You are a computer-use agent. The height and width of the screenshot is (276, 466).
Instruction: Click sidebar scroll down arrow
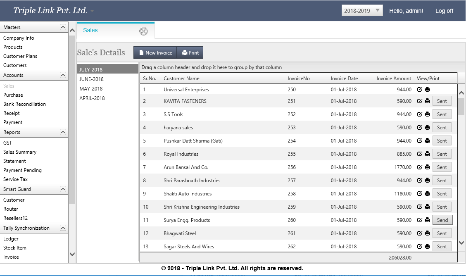click(72, 254)
